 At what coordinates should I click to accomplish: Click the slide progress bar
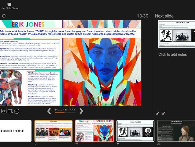point(65,113)
